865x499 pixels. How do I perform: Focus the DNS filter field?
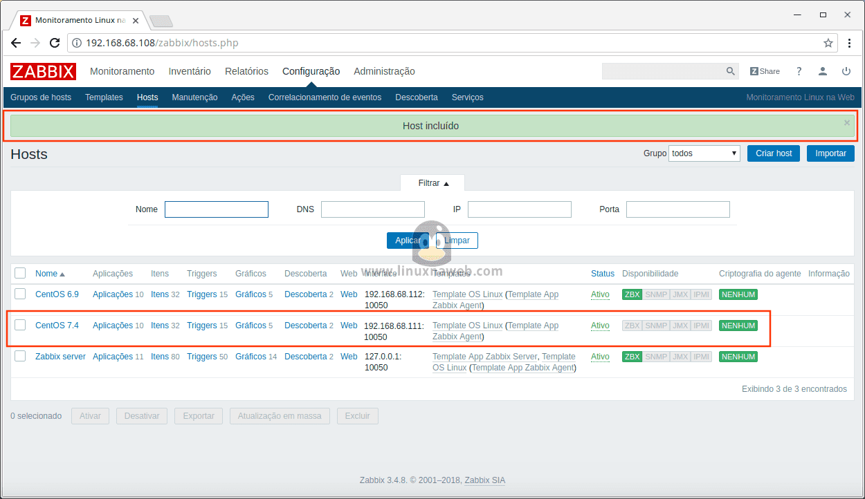(373, 209)
